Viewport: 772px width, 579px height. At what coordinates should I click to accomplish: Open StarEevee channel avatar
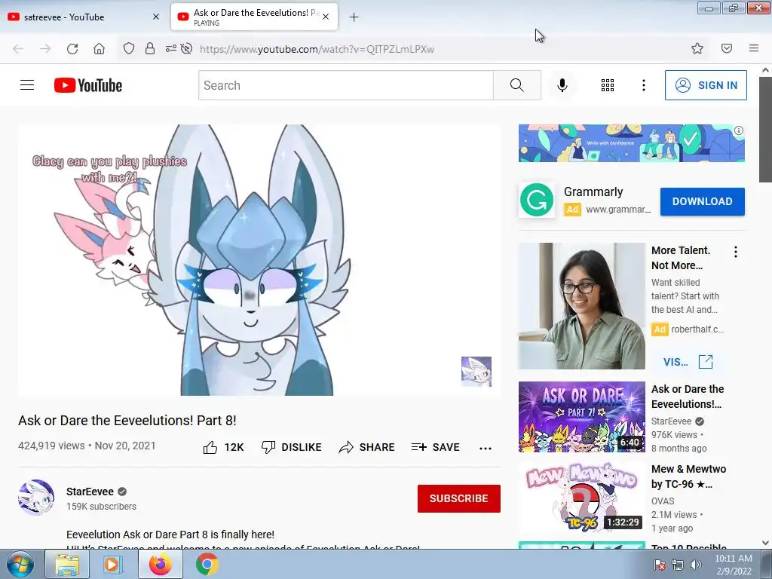(36, 498)
